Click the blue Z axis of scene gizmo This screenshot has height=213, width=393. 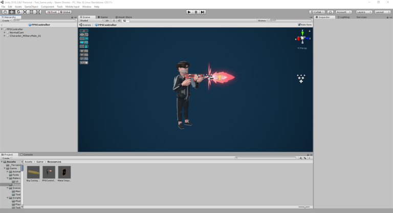coord(307,38)
